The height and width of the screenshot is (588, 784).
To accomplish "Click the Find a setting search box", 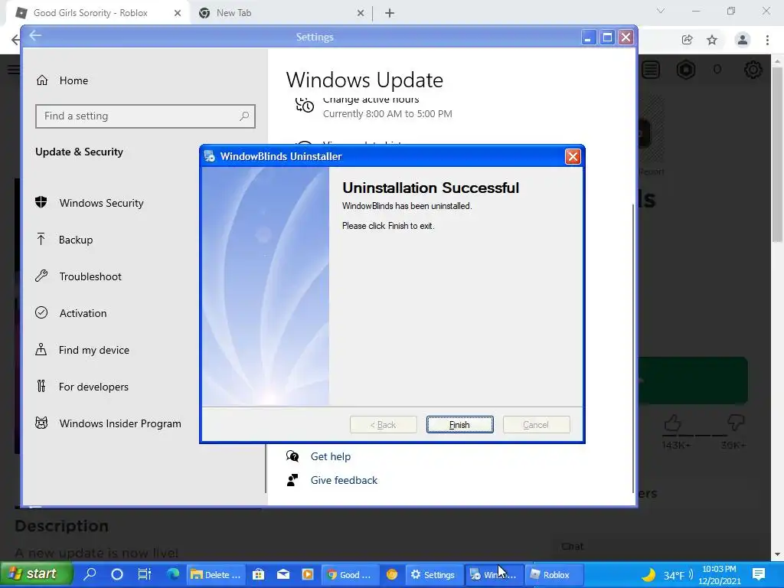I will 145,116.
